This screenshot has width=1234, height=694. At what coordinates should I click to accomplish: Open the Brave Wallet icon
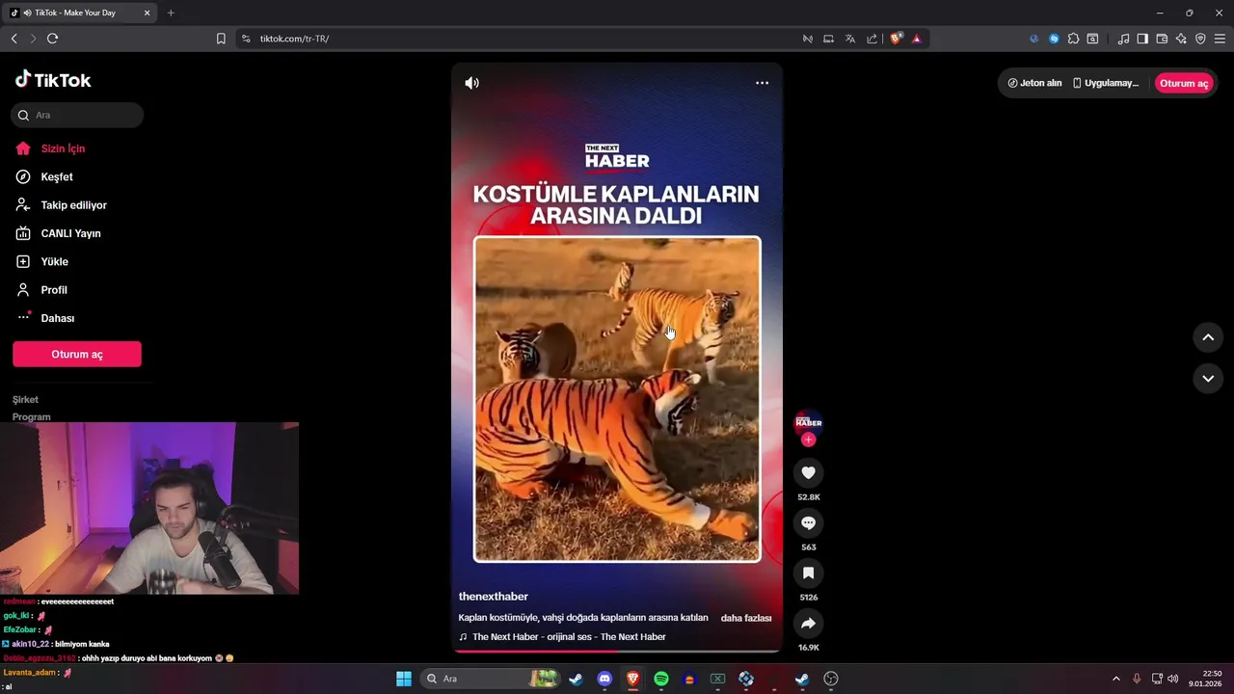(x=1162, y=39)
